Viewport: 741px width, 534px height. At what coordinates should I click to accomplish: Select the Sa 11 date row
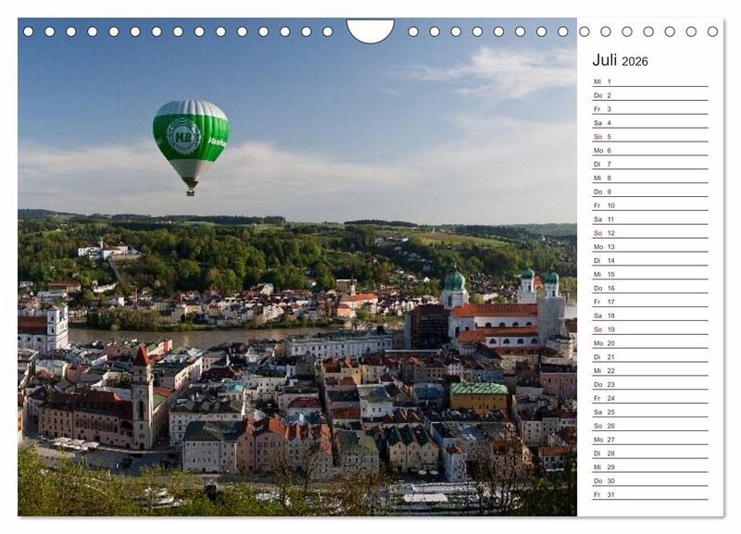pos(650,219)
